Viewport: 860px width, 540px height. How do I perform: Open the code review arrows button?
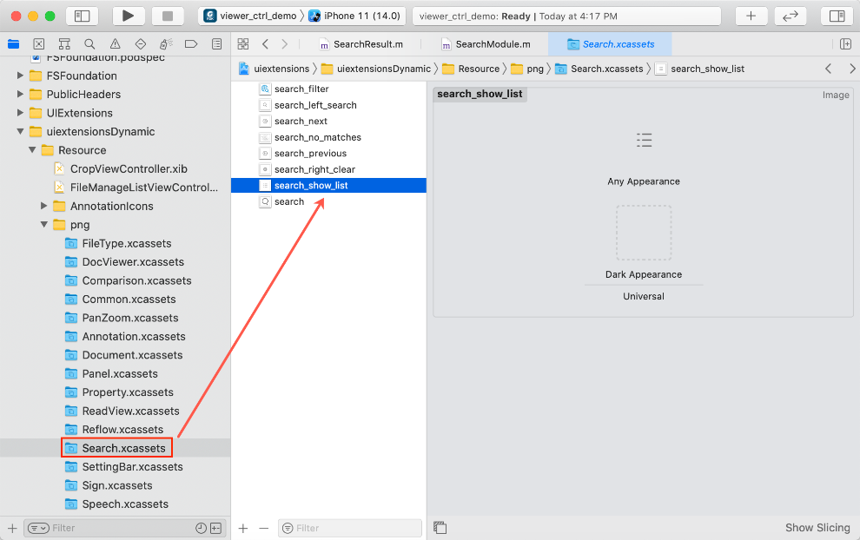click(x=791, y=16)
